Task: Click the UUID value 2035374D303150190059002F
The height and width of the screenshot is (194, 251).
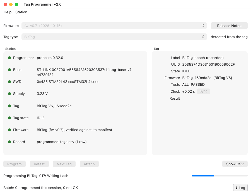Action: 208,64
